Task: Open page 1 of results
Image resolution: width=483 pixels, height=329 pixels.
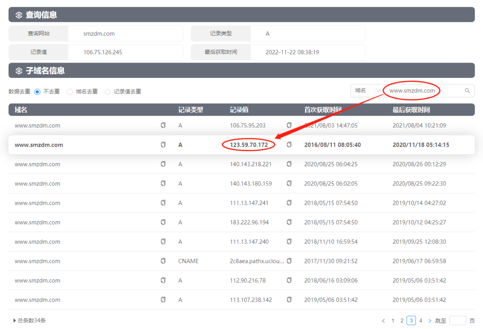Action: click(x=393, y=321)
